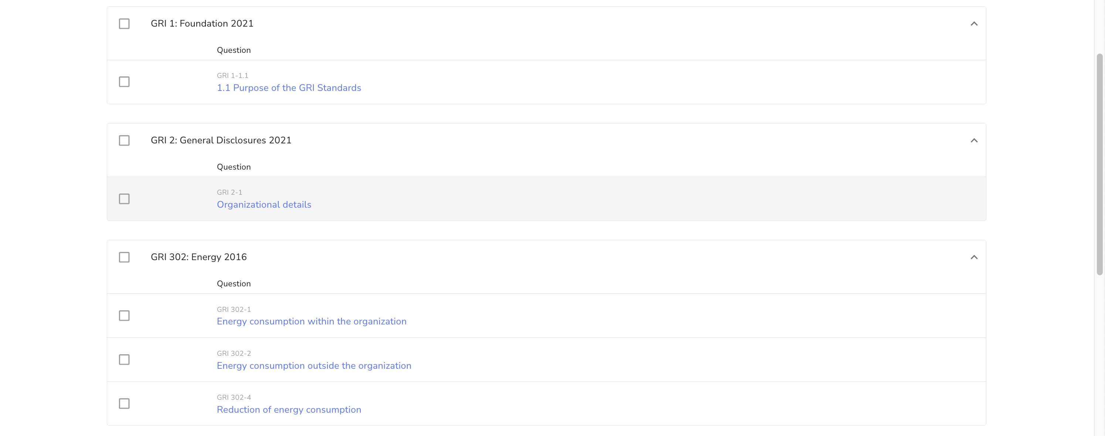This screenshot has width=1105, height=436.
Task: Click the GRI 1: Foundation 2021 title
Action: pos(202,24)
